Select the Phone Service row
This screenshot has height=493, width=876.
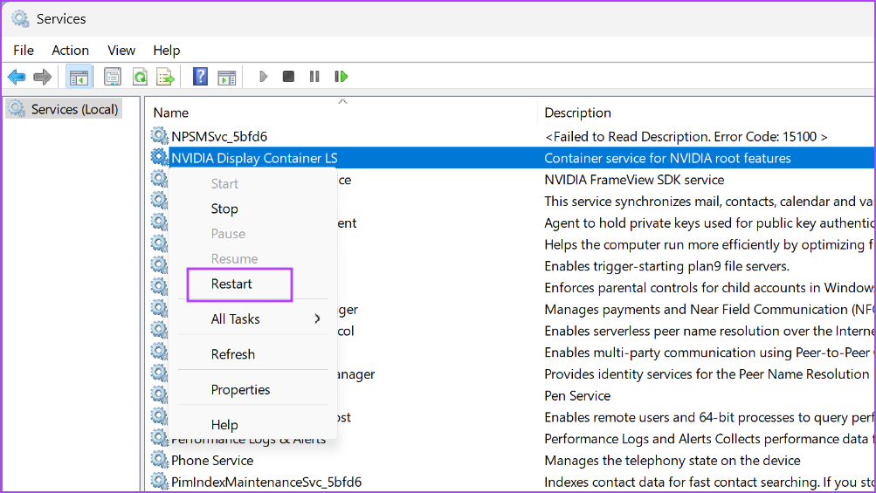coord(211,461)
